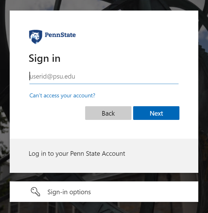Click empty space in the Sign-in options bar
This screenshot has width=208, height=213.
click(149, 192)
